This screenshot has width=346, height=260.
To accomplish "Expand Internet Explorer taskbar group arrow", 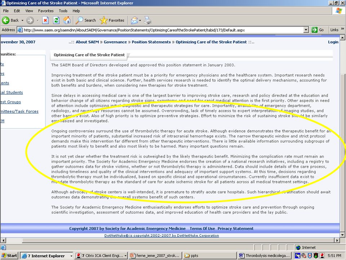I will [x=71, y=256].
